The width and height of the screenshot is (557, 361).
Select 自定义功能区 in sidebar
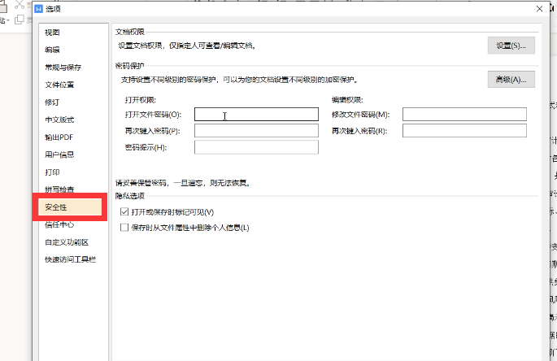(66, 242)
